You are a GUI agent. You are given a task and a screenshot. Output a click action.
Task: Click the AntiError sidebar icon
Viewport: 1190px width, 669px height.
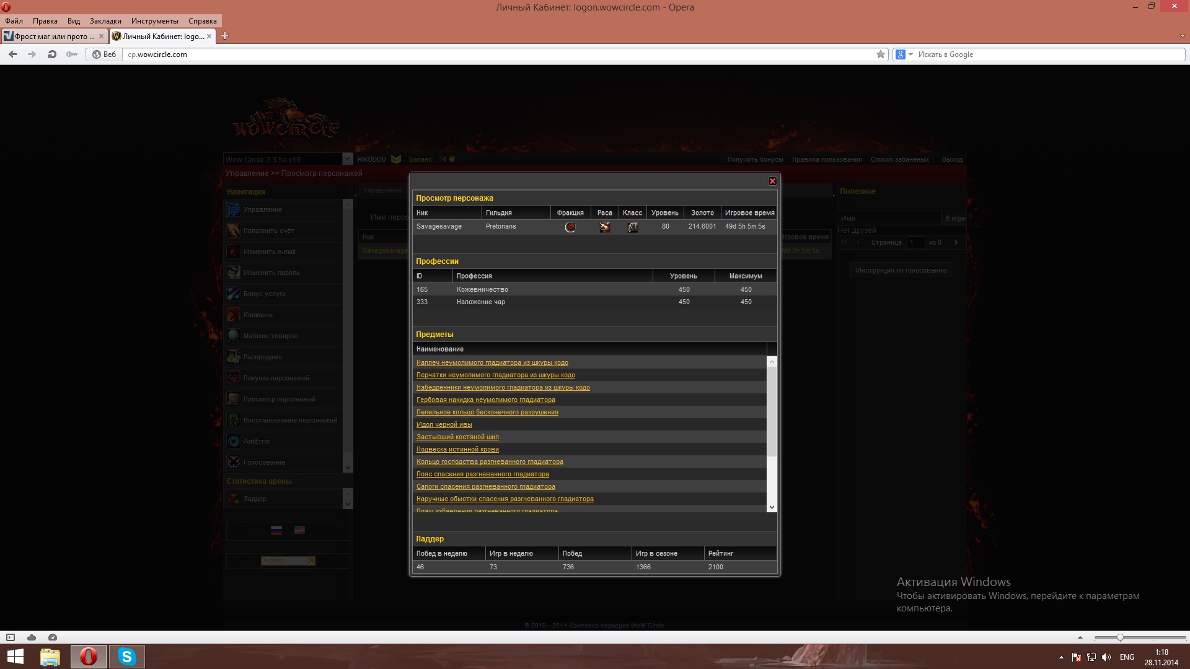[234, 441]
